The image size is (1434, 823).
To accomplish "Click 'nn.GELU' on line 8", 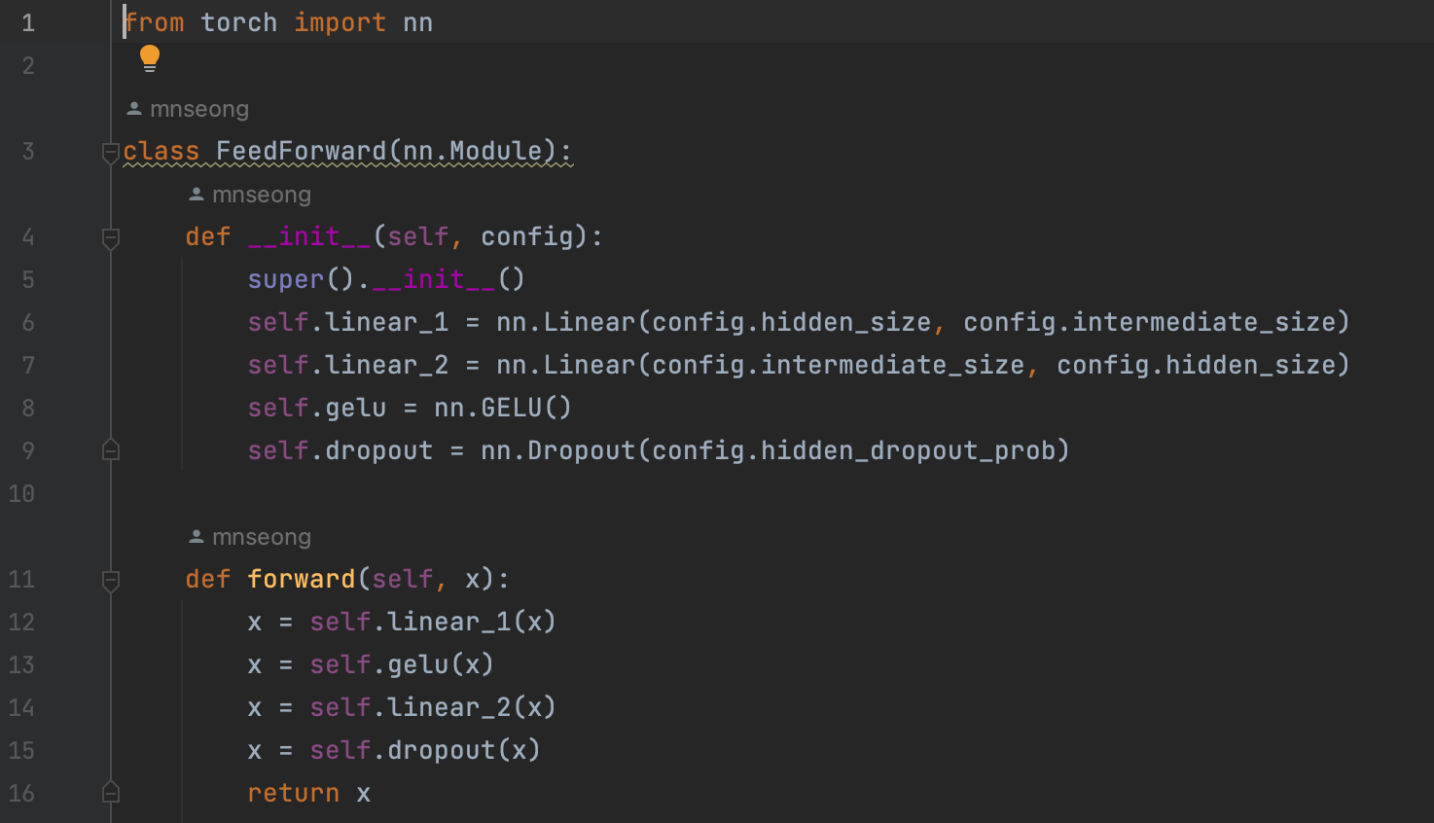I will click(488, 408).
